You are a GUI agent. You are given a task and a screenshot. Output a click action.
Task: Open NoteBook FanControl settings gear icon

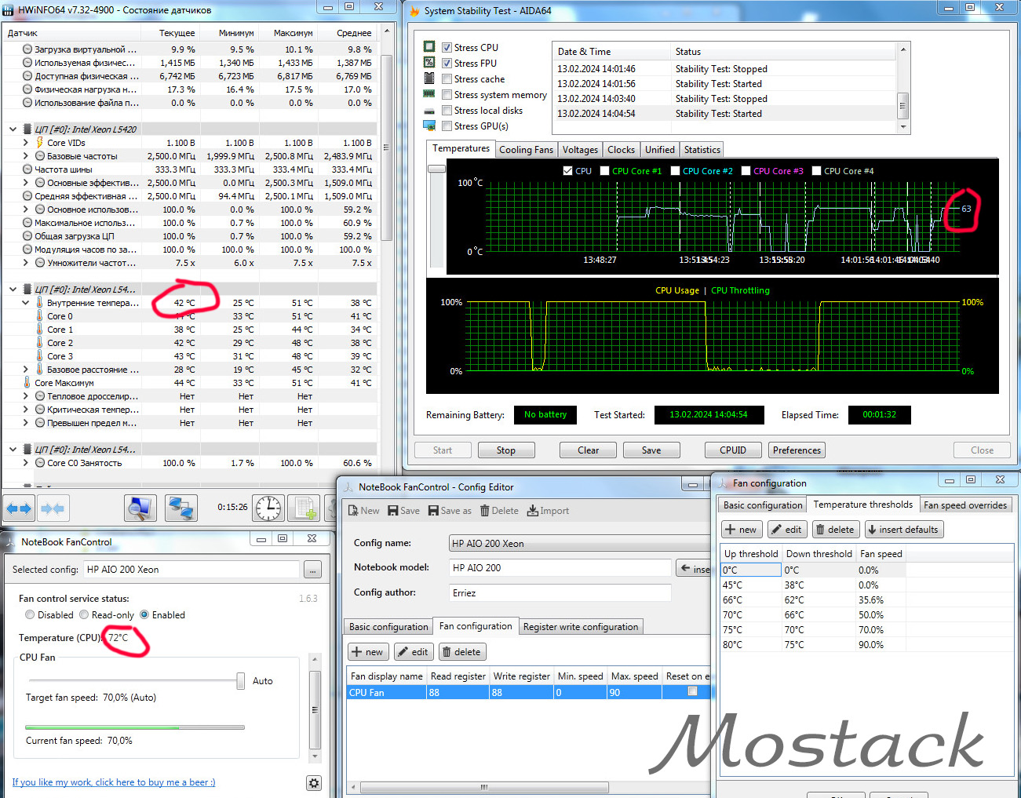[314, 782]
